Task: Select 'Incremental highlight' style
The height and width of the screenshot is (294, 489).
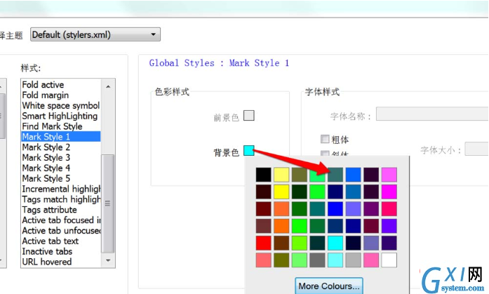Action: 61,189
